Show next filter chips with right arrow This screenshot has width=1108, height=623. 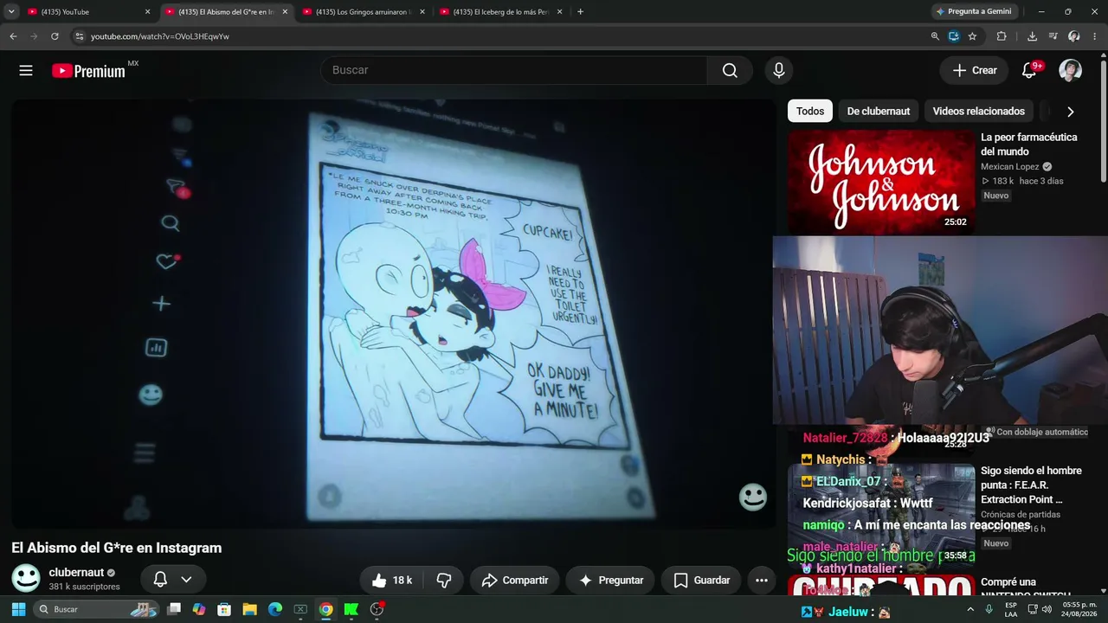pyautogui.click(x=1070, y=112)
